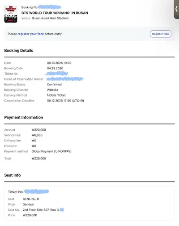The height and width of the screenshot is (226, 179).
Task: Click the Confirmed booking status value
Action: point(54,84)
